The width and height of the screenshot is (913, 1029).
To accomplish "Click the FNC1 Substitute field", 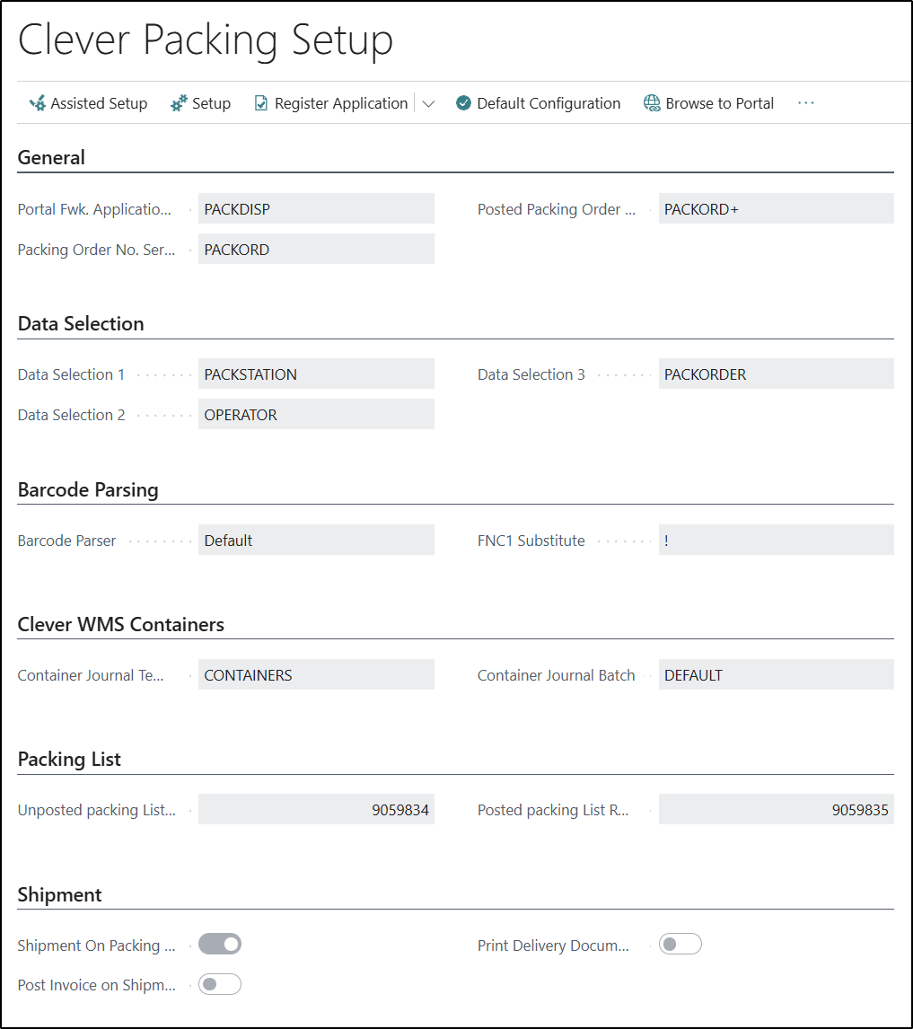I will pos(776,541).
